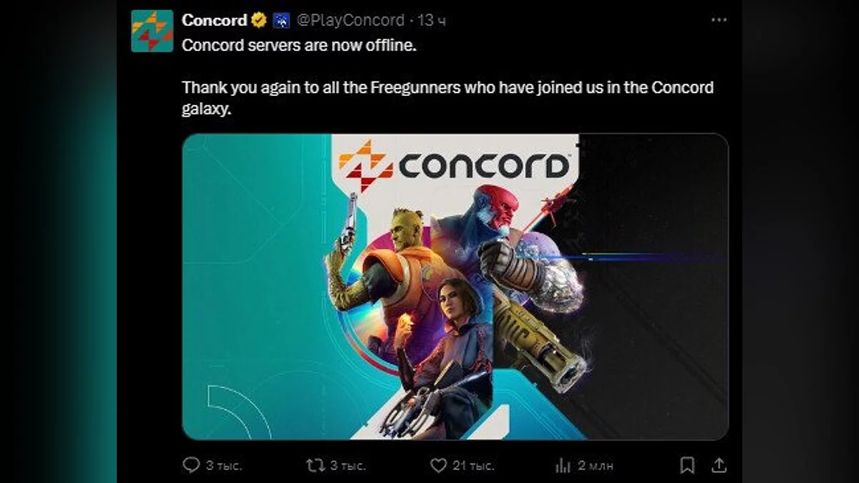Click the CONCORD logo inside the image
Image resolution: width=859 pixels, height=483 pixels.
click(455, 165)
